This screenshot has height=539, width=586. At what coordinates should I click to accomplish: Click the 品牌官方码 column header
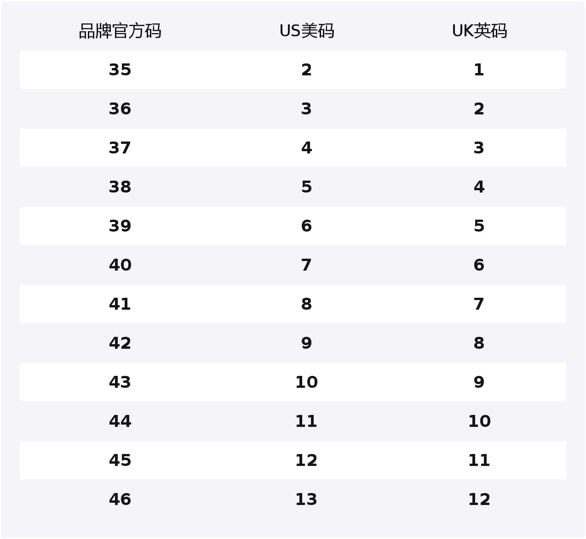point(120,31)
